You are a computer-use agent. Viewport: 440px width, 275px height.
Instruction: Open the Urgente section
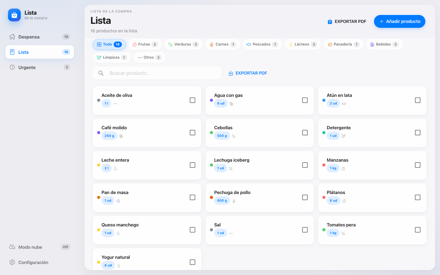click(40, 67)
